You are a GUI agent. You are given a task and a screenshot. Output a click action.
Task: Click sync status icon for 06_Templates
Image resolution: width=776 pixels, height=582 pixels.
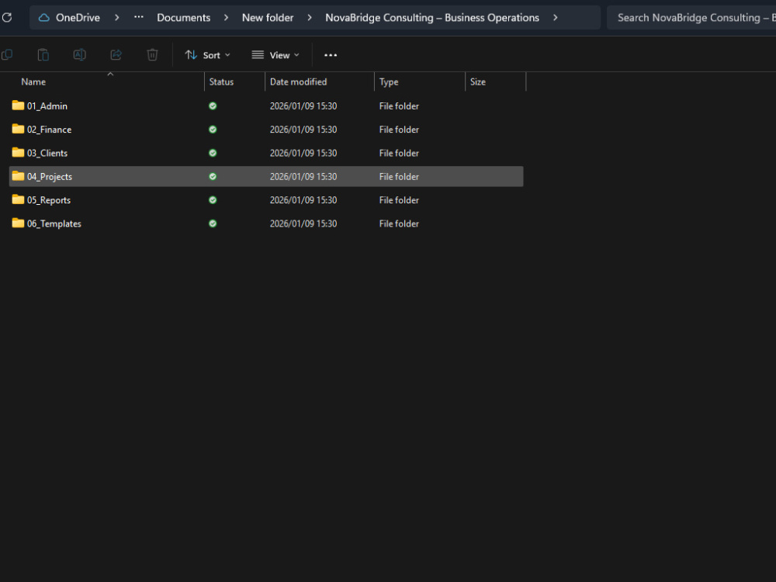point(213,223)
